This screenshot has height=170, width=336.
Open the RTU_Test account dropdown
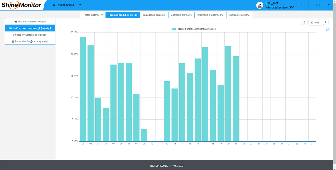300,5
